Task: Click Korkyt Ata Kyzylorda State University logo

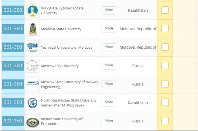Action: (x=33, y=10)
